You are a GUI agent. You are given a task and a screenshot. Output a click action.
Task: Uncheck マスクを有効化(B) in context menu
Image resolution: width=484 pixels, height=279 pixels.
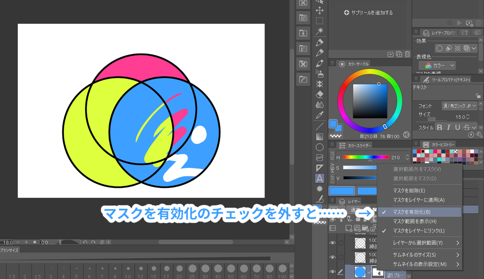pyautogui.click(x=419, y=212)
